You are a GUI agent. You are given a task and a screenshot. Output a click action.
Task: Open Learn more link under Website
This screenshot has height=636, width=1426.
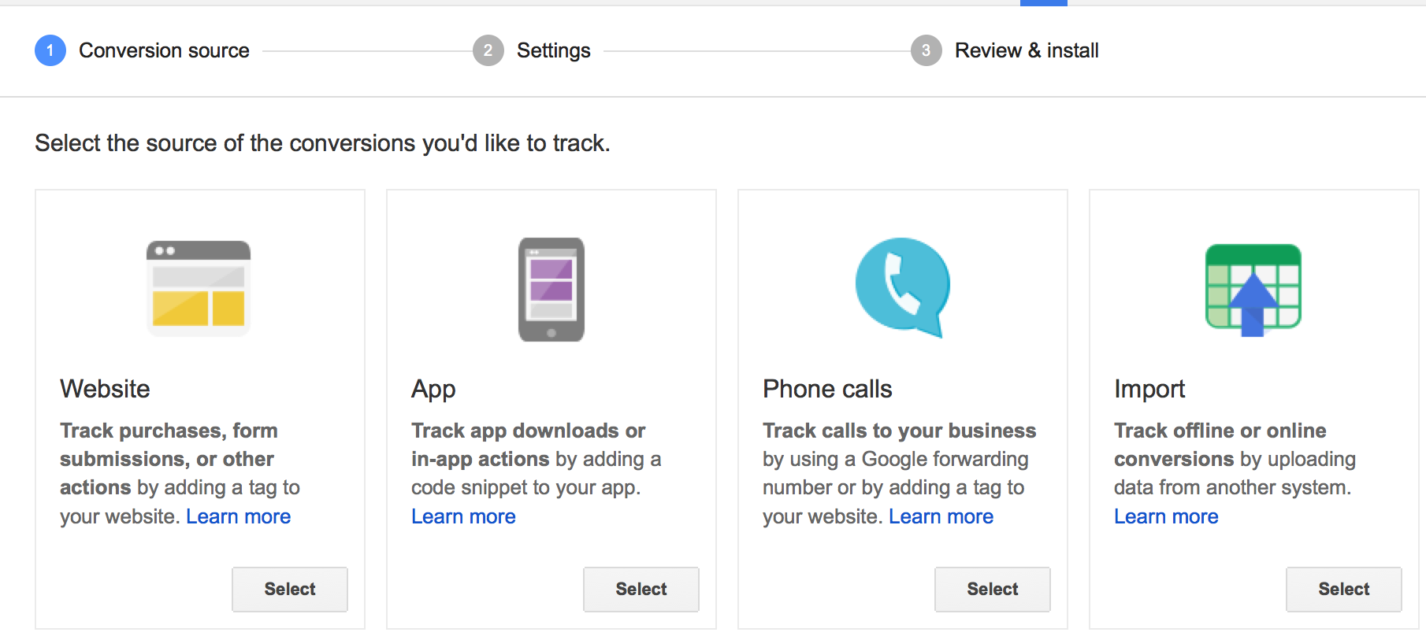pos(239,516)
